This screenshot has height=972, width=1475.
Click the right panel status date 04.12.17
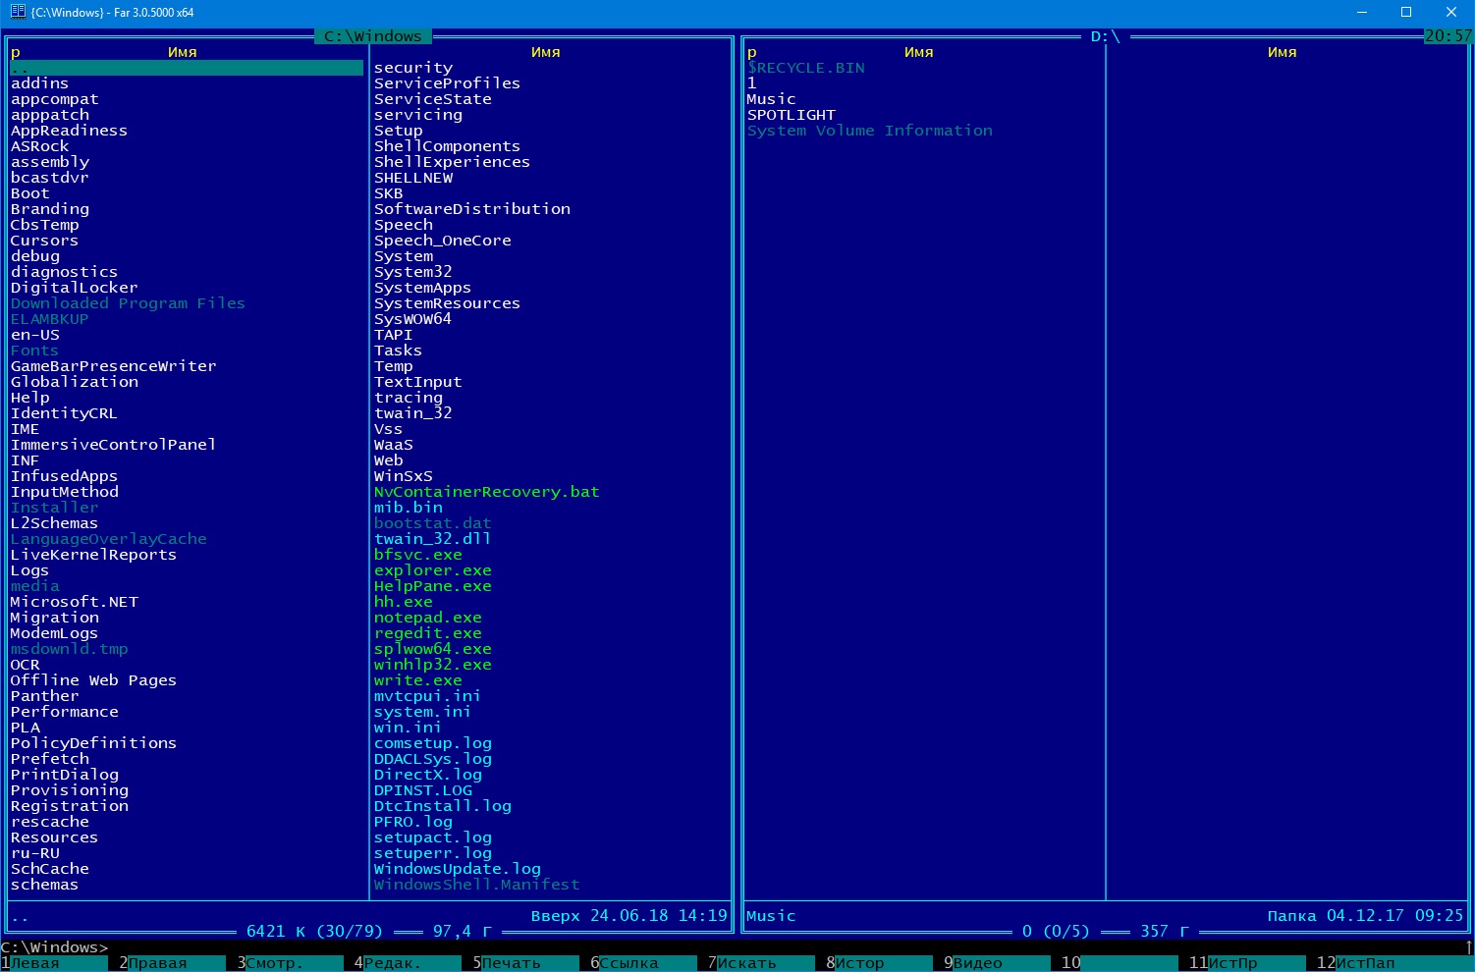click(1366, 916)
